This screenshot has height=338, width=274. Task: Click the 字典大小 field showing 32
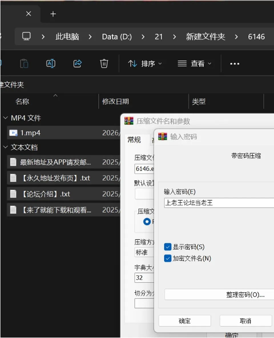point(144,278)
